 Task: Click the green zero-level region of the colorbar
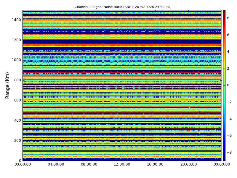point(224,85)
